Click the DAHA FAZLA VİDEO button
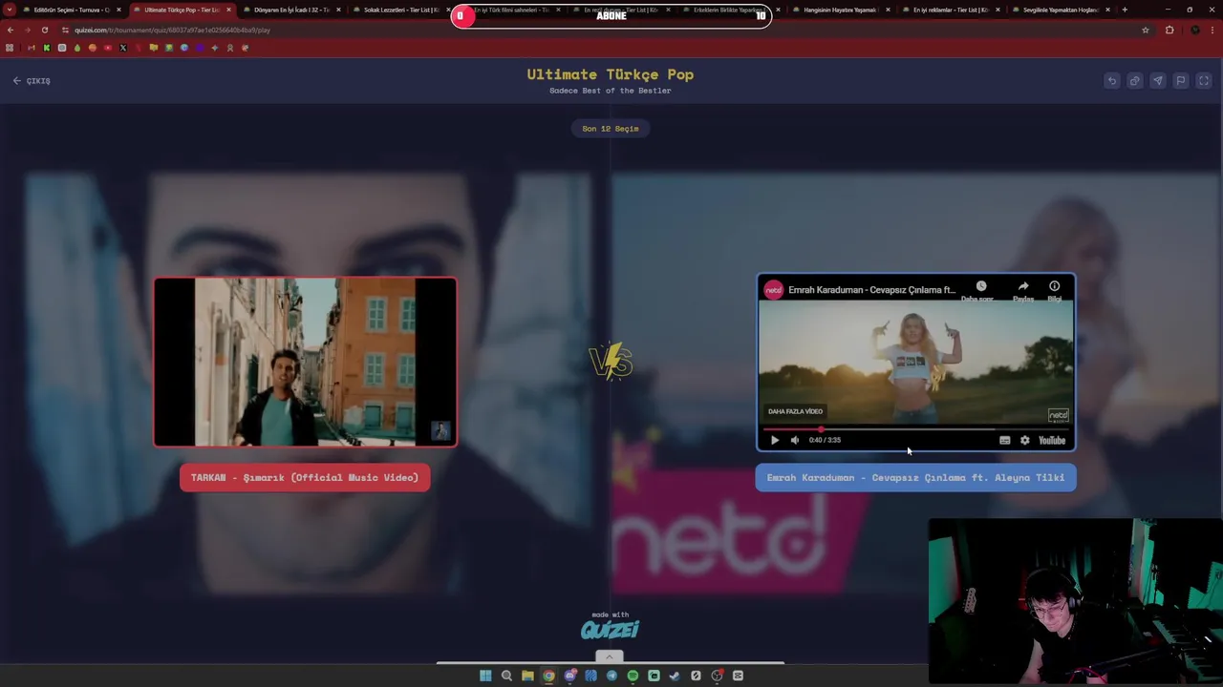 [795, 411]
